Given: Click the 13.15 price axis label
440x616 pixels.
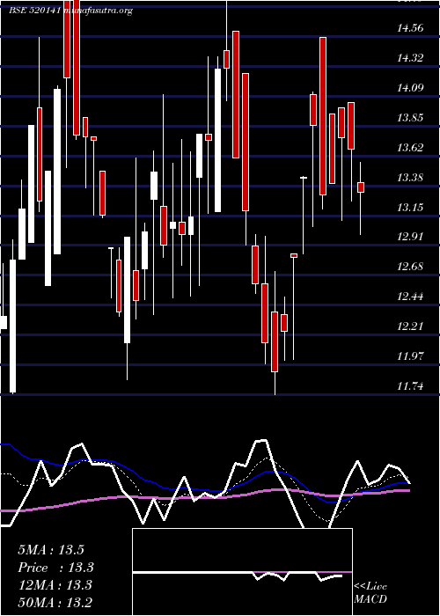Looking at the screenshot, I should 411,207.
